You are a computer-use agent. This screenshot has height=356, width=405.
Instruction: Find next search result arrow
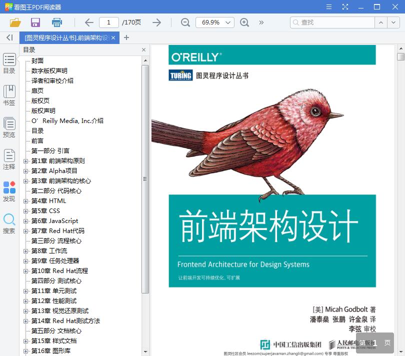tap(393, 22)
